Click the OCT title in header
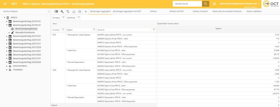Viewport: 280px width, 107px height. click(x=14, y=4)
